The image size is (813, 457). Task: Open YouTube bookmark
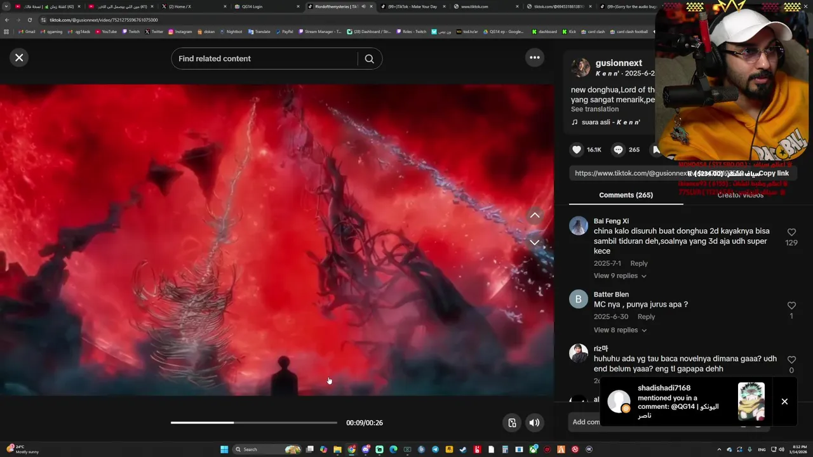[x=105, y=31]
